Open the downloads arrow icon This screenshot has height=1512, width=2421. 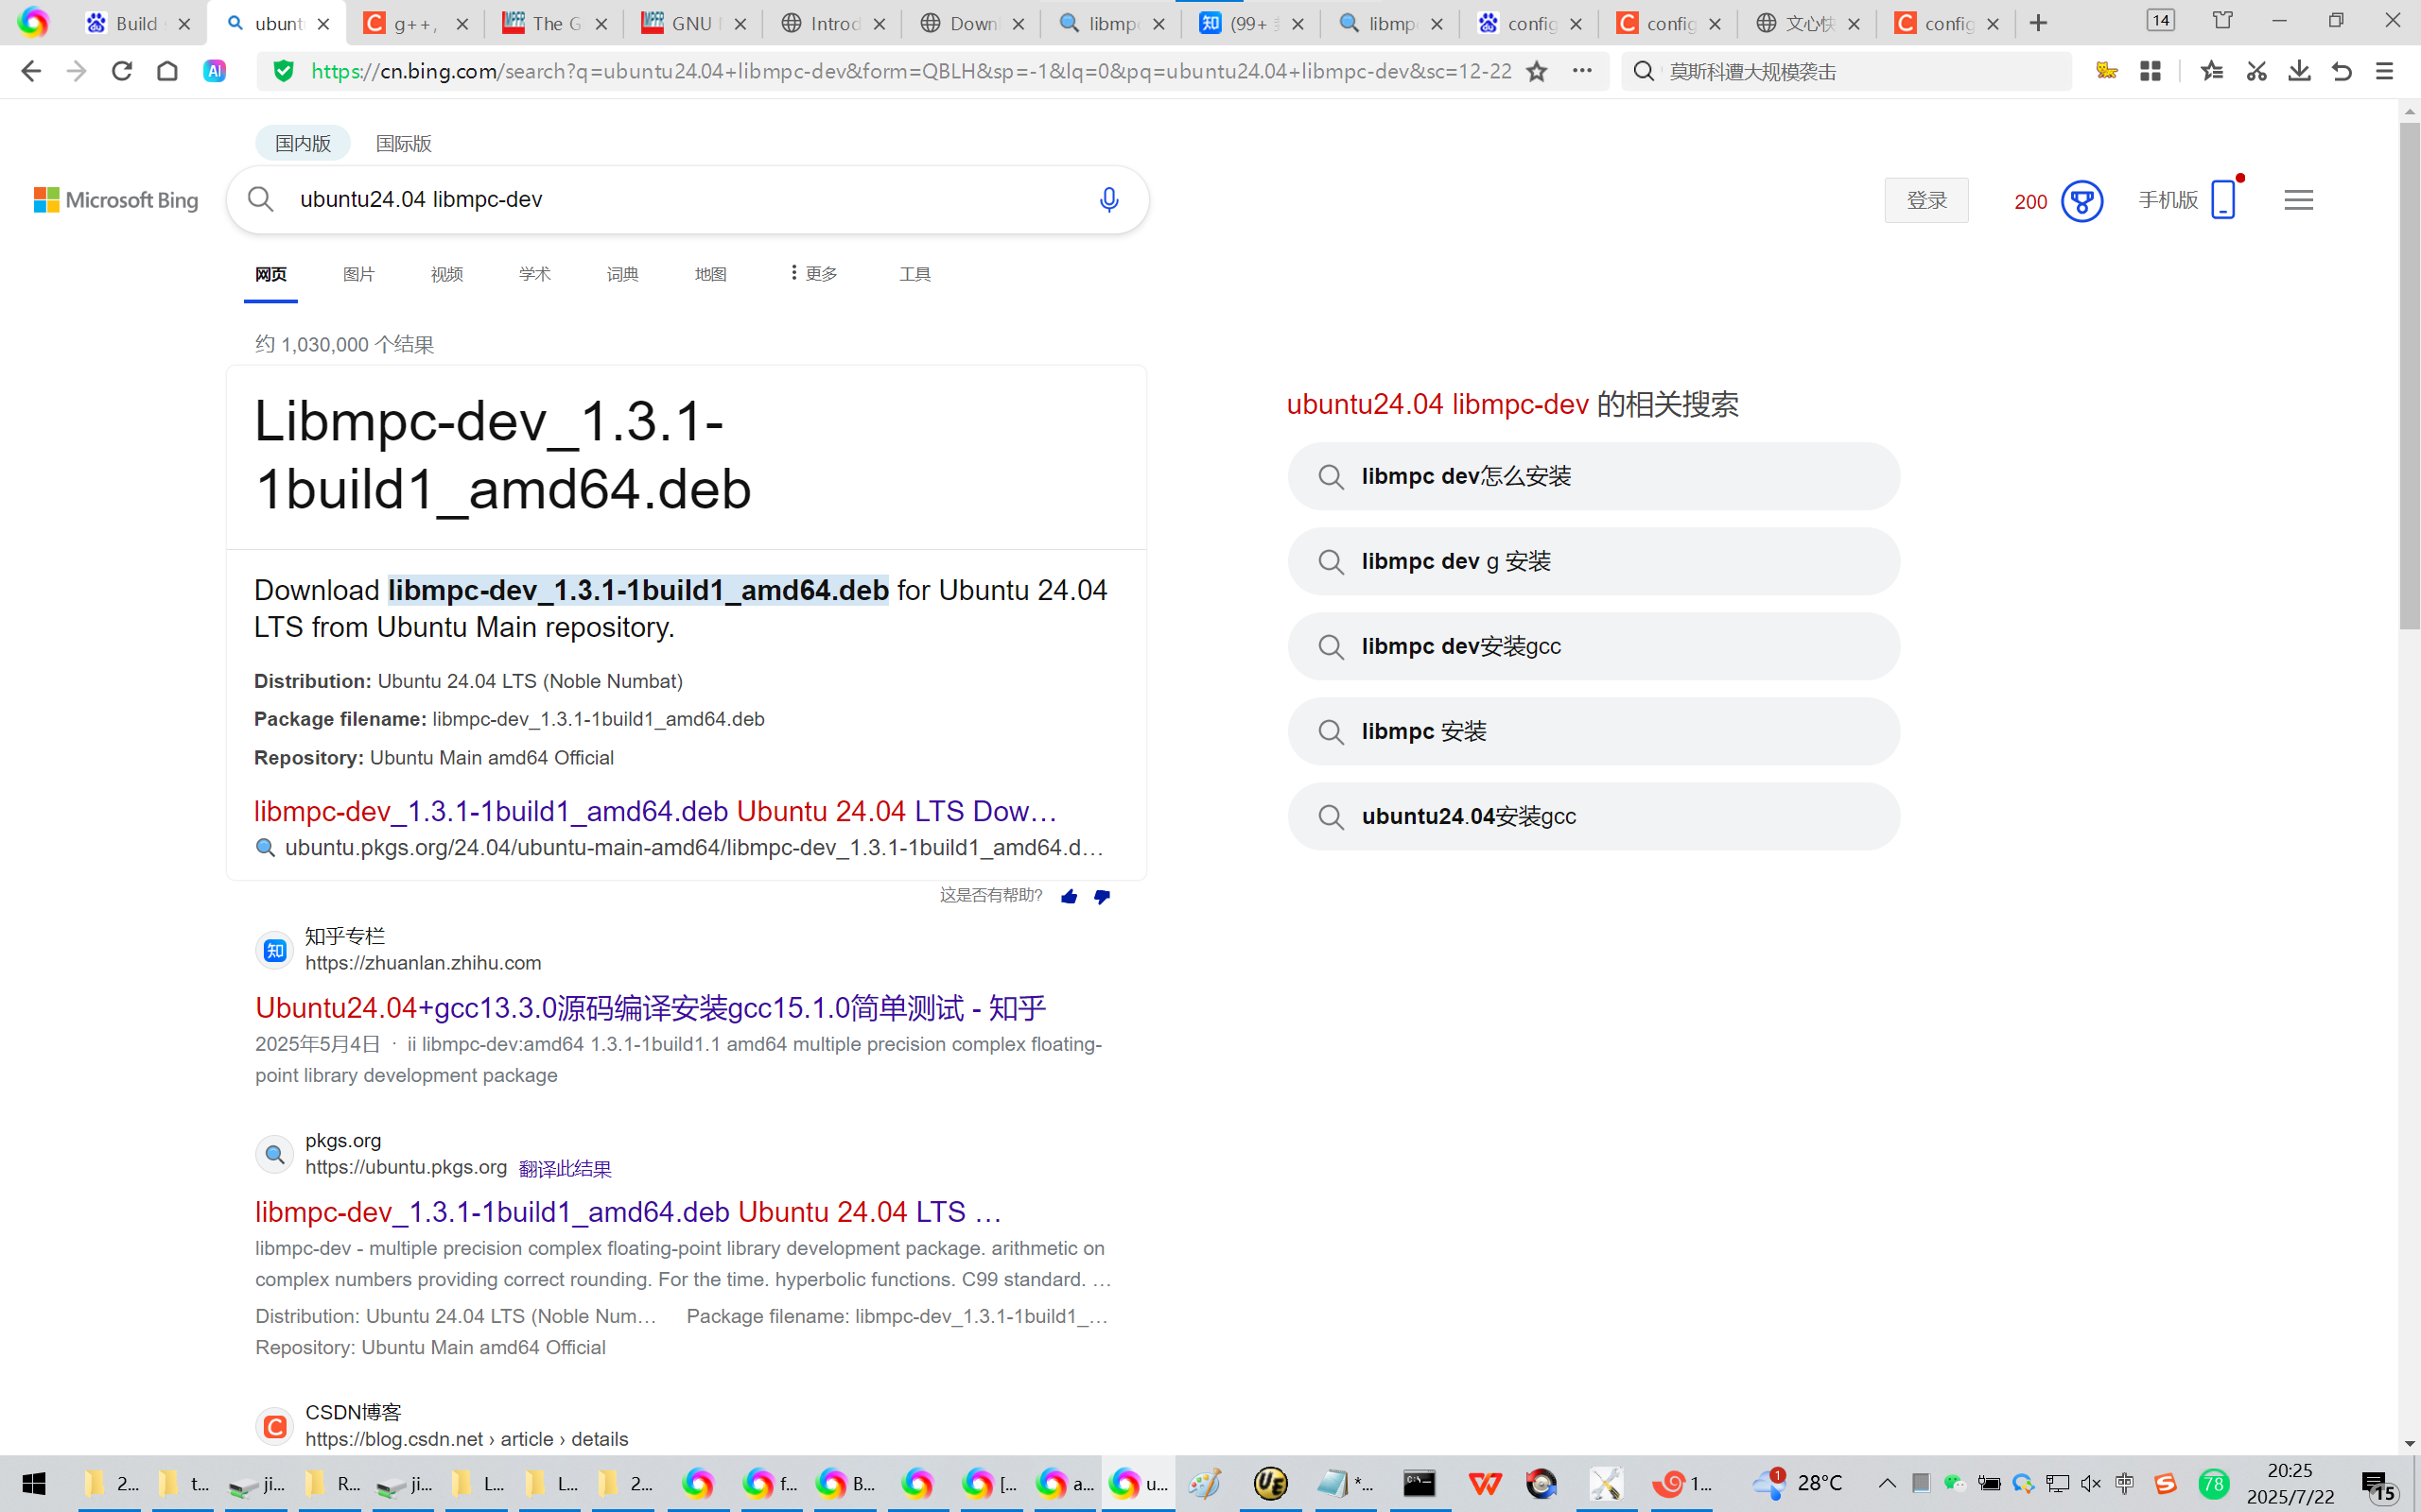[2299, 71]
